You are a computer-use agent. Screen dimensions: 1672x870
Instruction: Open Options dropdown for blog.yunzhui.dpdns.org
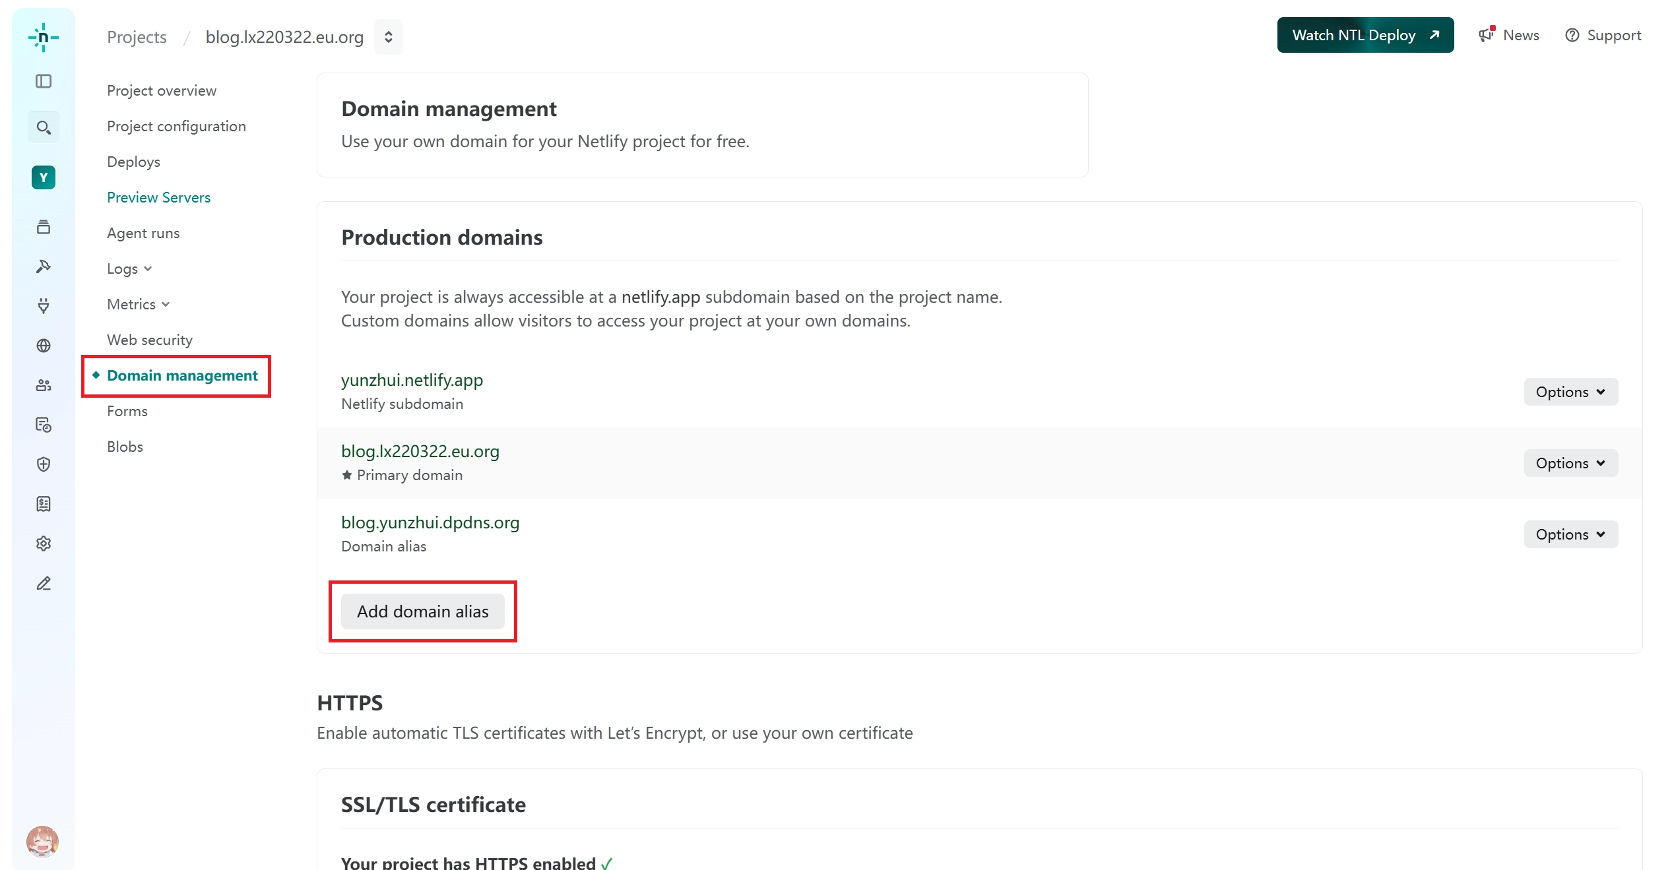1570,534
